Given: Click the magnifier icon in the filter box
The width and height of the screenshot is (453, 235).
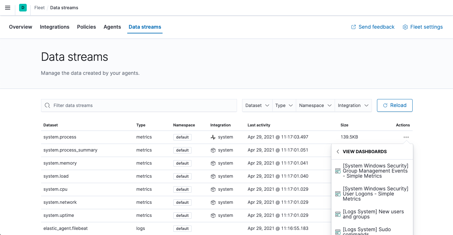Looking at the screenshot, I should click(47, 105).
